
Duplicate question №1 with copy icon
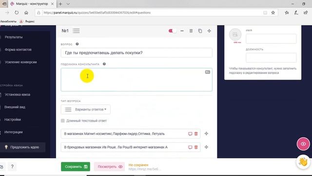pos(200,31)
